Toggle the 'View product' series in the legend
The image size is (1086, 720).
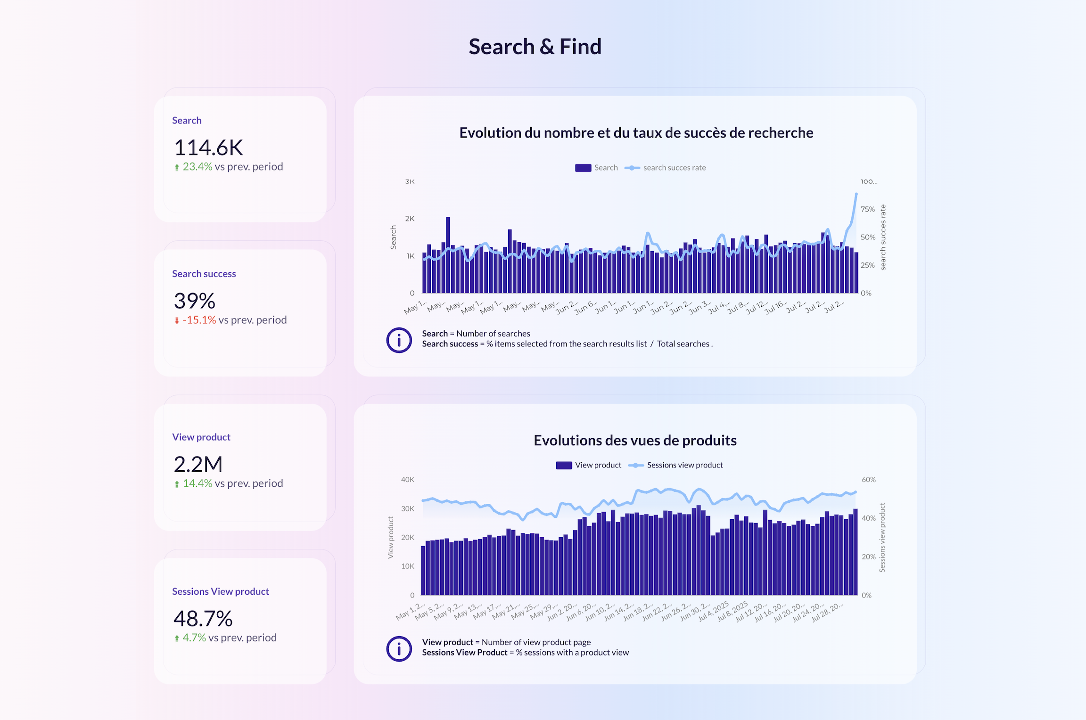tap(598, 465)
